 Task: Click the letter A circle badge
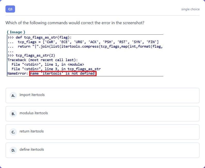(x=13, y=96)
